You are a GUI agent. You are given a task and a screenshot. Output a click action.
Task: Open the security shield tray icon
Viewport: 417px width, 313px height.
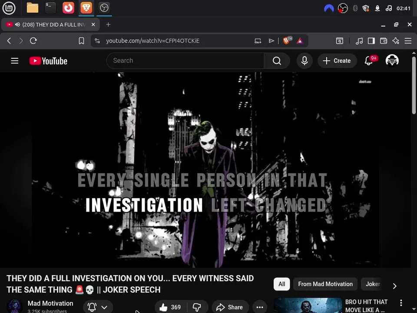click(366, 8)
